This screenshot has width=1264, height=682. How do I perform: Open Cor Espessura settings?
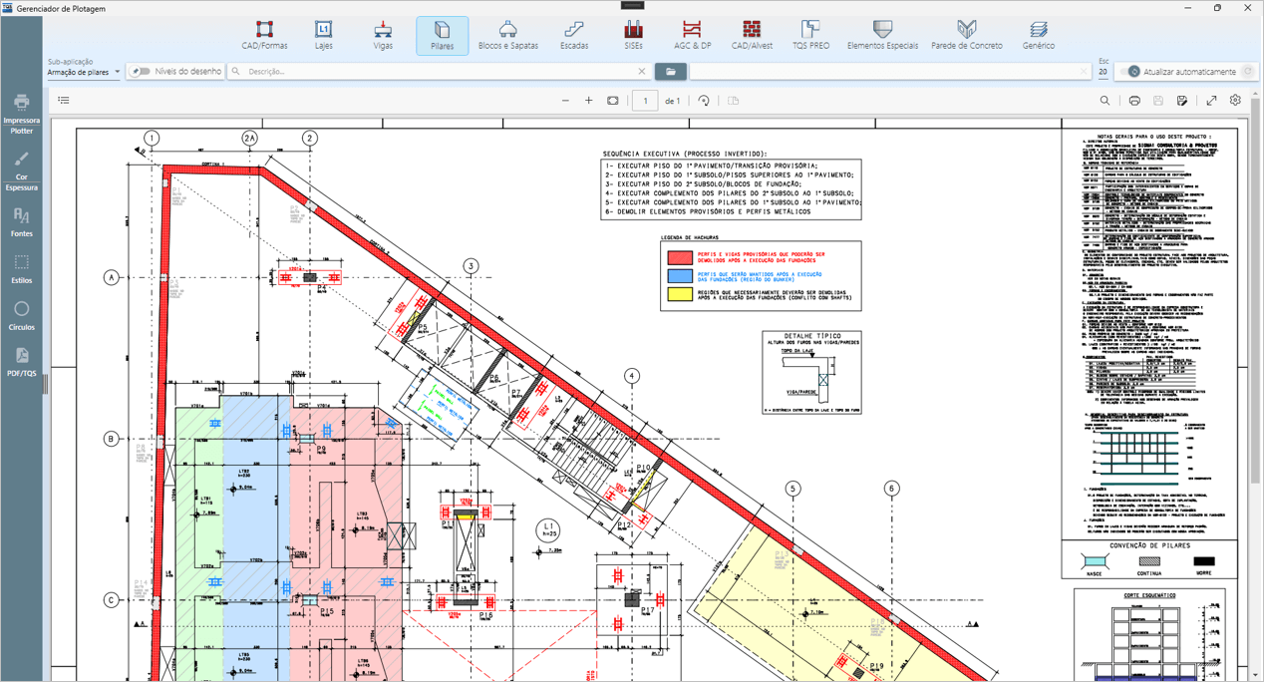(21, 170)
